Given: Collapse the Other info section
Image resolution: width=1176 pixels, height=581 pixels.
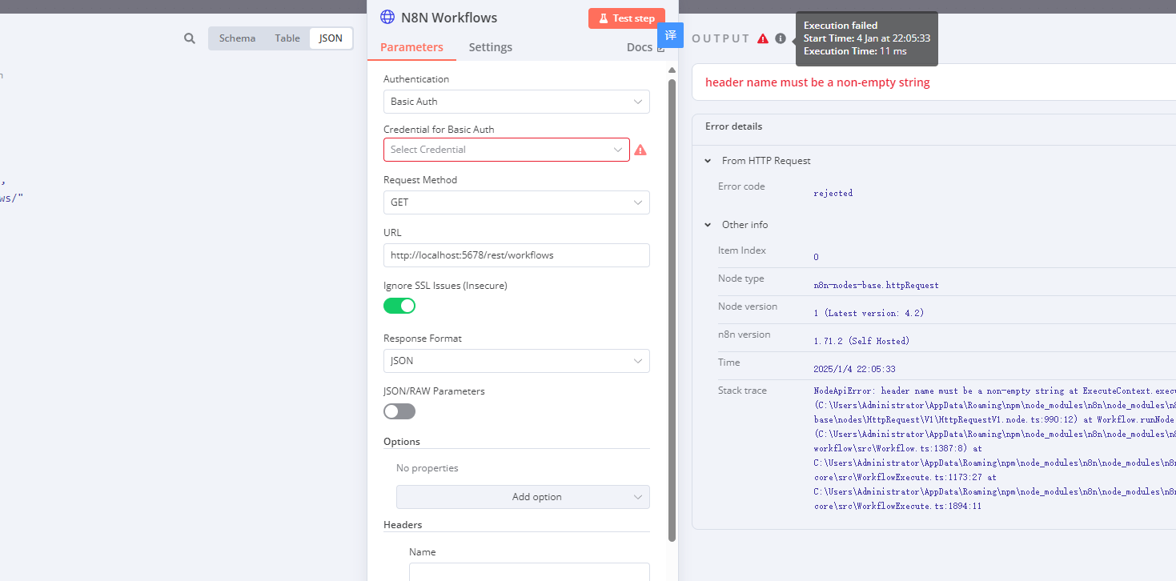Looking at the screenshot, I should (708, 225).
